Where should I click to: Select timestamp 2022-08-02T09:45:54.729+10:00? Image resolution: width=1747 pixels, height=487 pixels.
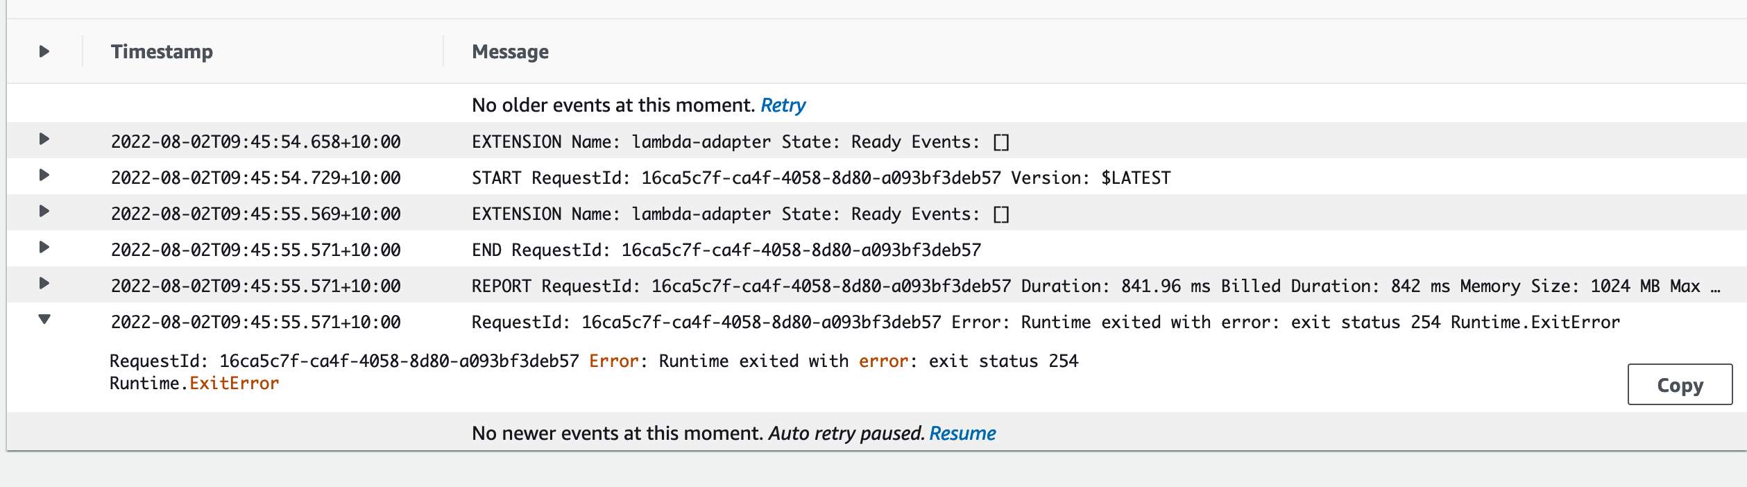255,178
